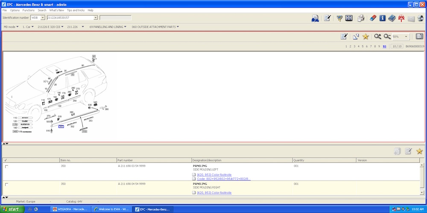
Task: Open the vehicle data card icon
Action: pos(315,18)
